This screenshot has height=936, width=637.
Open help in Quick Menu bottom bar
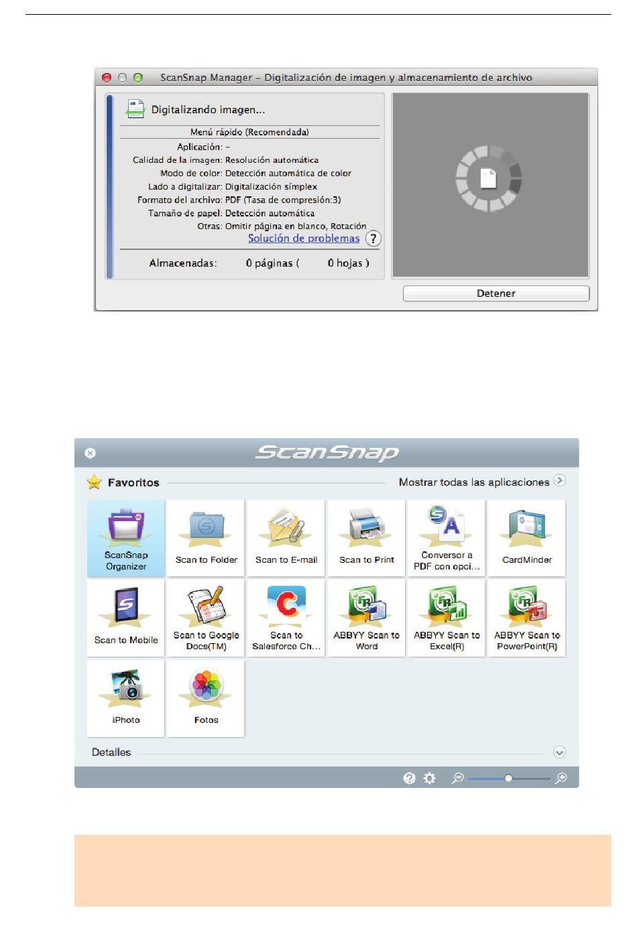pyautogui.click(x=409, y=778)
